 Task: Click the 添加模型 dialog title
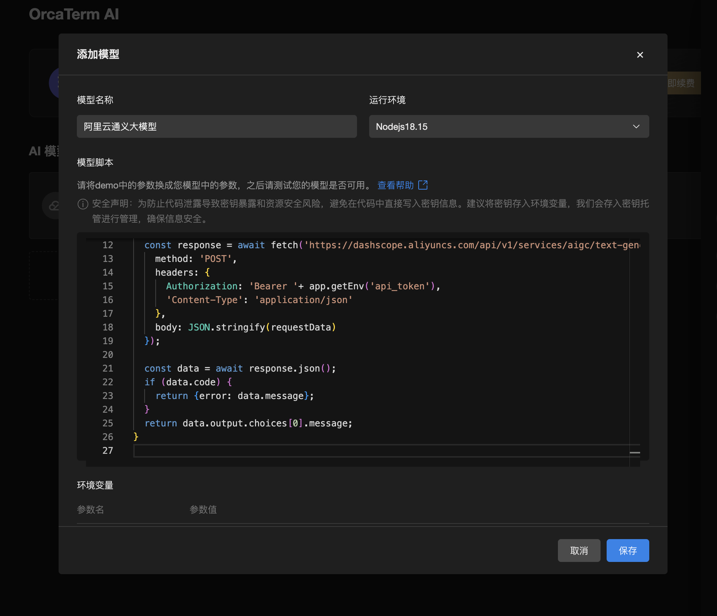98,54
